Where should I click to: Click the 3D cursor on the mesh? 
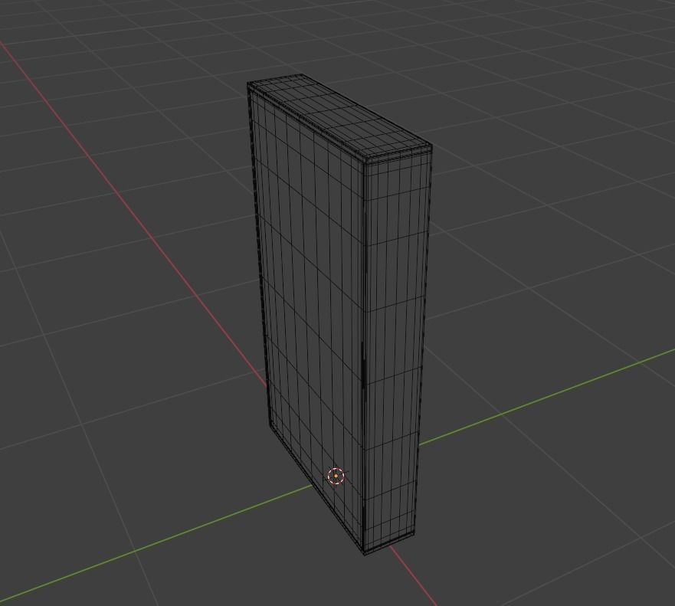point(336,476)
